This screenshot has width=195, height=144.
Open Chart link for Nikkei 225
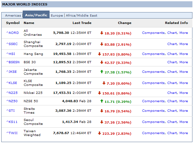click(x=172, y=93)
